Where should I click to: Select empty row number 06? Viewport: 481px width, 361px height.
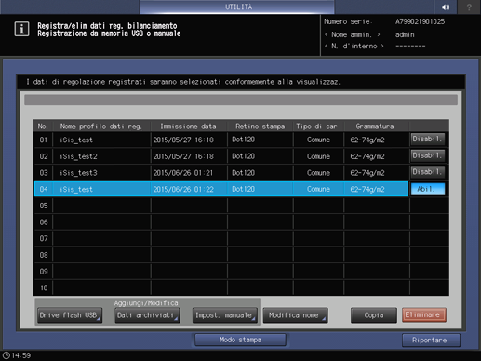(44, 222)
